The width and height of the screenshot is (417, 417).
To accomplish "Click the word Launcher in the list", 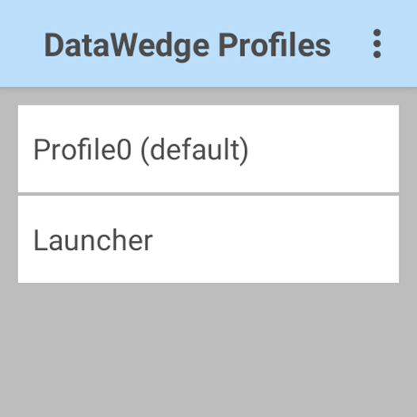I will [x=93, y=240].
